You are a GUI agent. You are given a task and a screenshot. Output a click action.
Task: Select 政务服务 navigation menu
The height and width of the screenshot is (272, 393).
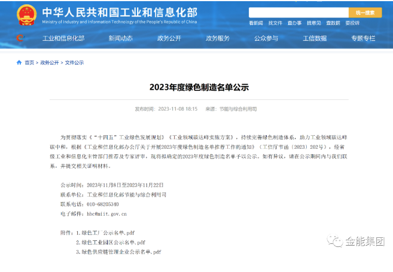pyautogui.click(x=218, y=38)
